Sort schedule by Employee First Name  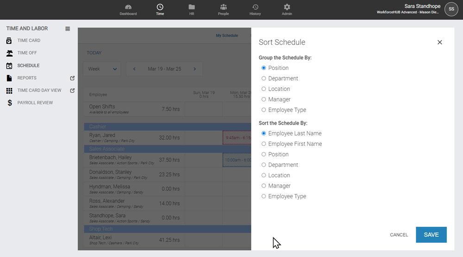click(264, 144)
